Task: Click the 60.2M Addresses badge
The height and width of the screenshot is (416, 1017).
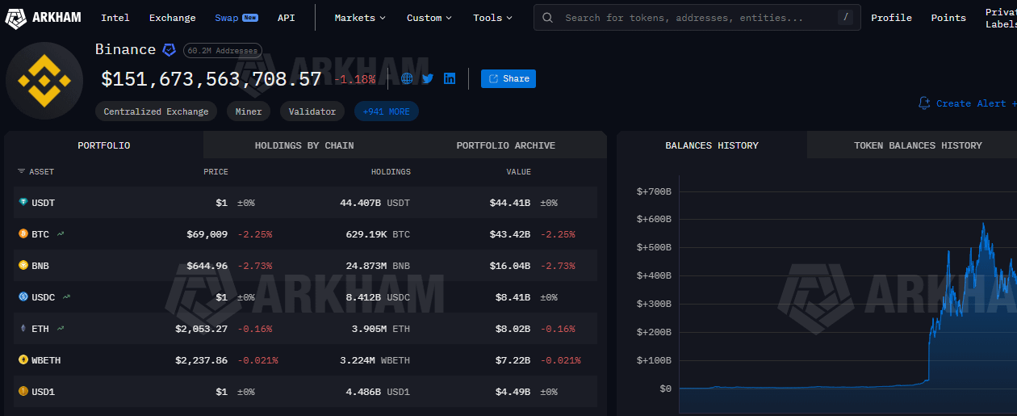Action: point(223,51)
